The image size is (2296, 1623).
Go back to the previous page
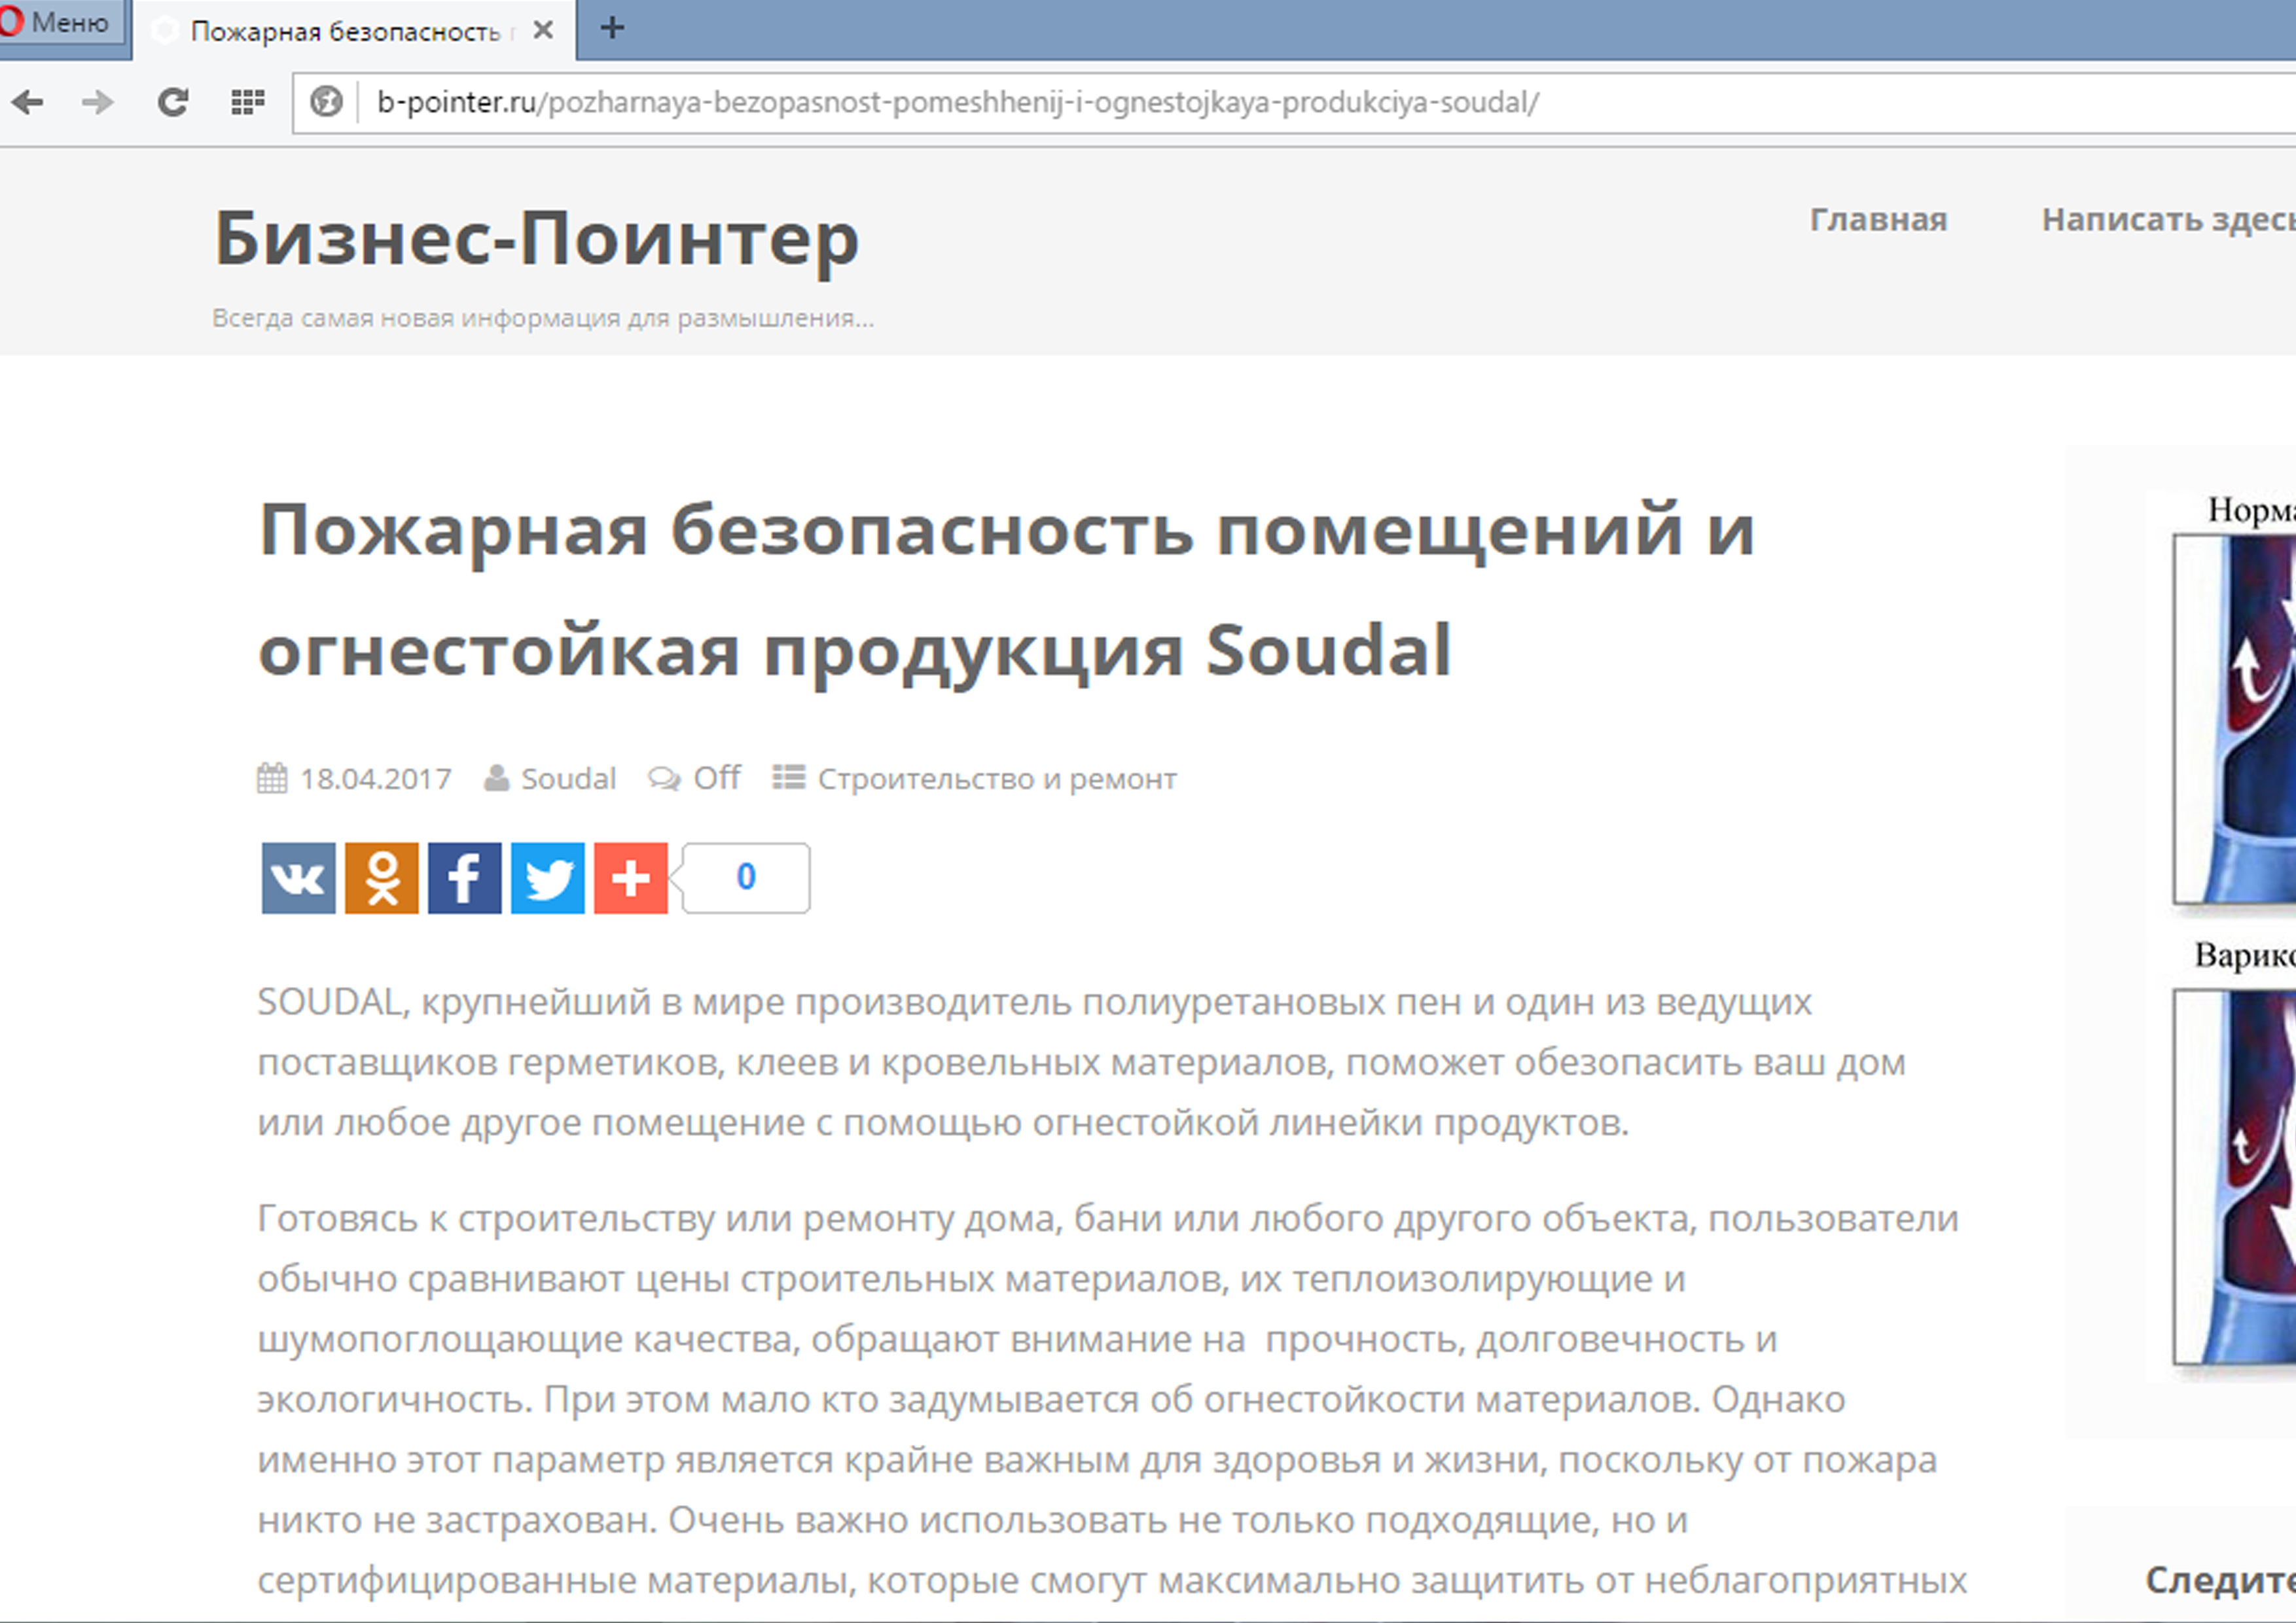[x=28, y=102]
